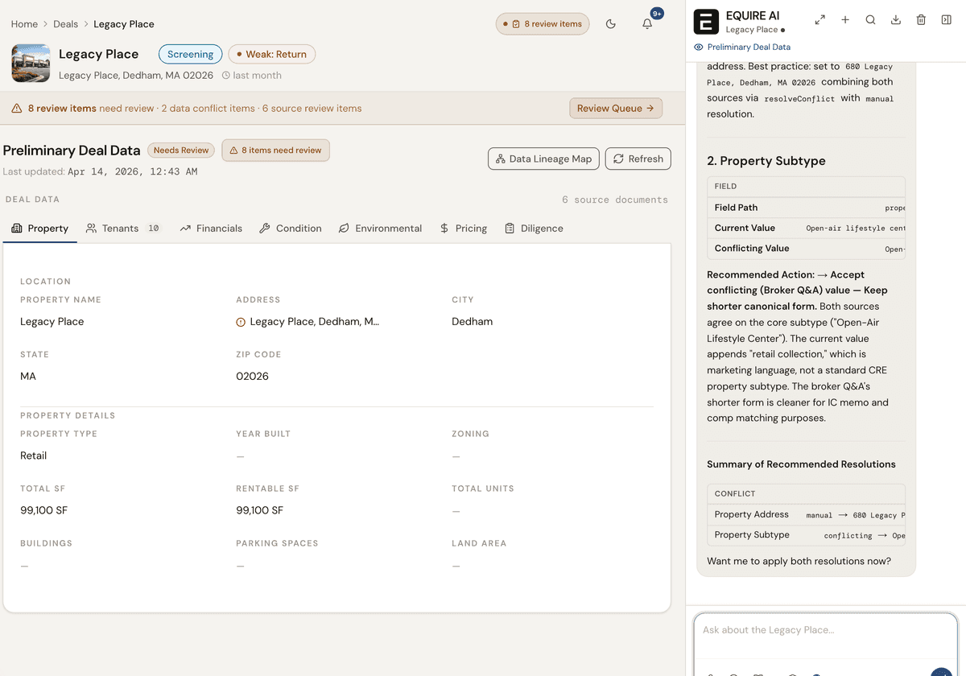Click the Conflicting Value row in chat table
This screenshot has width=966, height=676.
click(x=806, y=249)
